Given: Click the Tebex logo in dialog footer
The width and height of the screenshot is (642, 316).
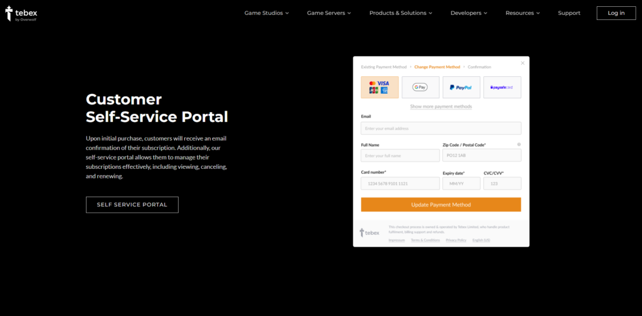Looking at the screenshot, I should (369, 233).
